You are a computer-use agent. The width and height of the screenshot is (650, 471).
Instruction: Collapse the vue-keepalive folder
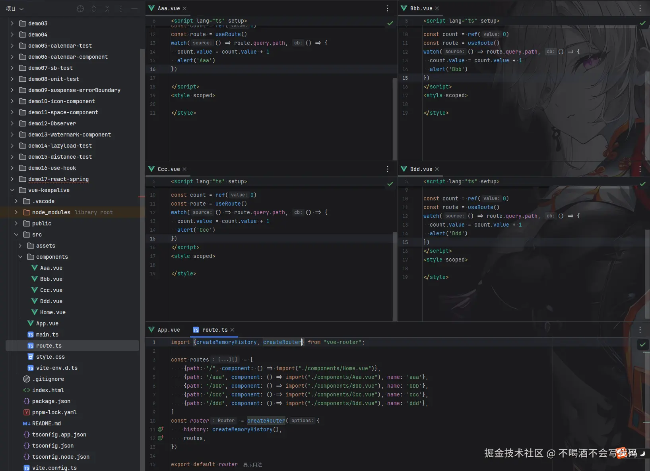[12, 190]
